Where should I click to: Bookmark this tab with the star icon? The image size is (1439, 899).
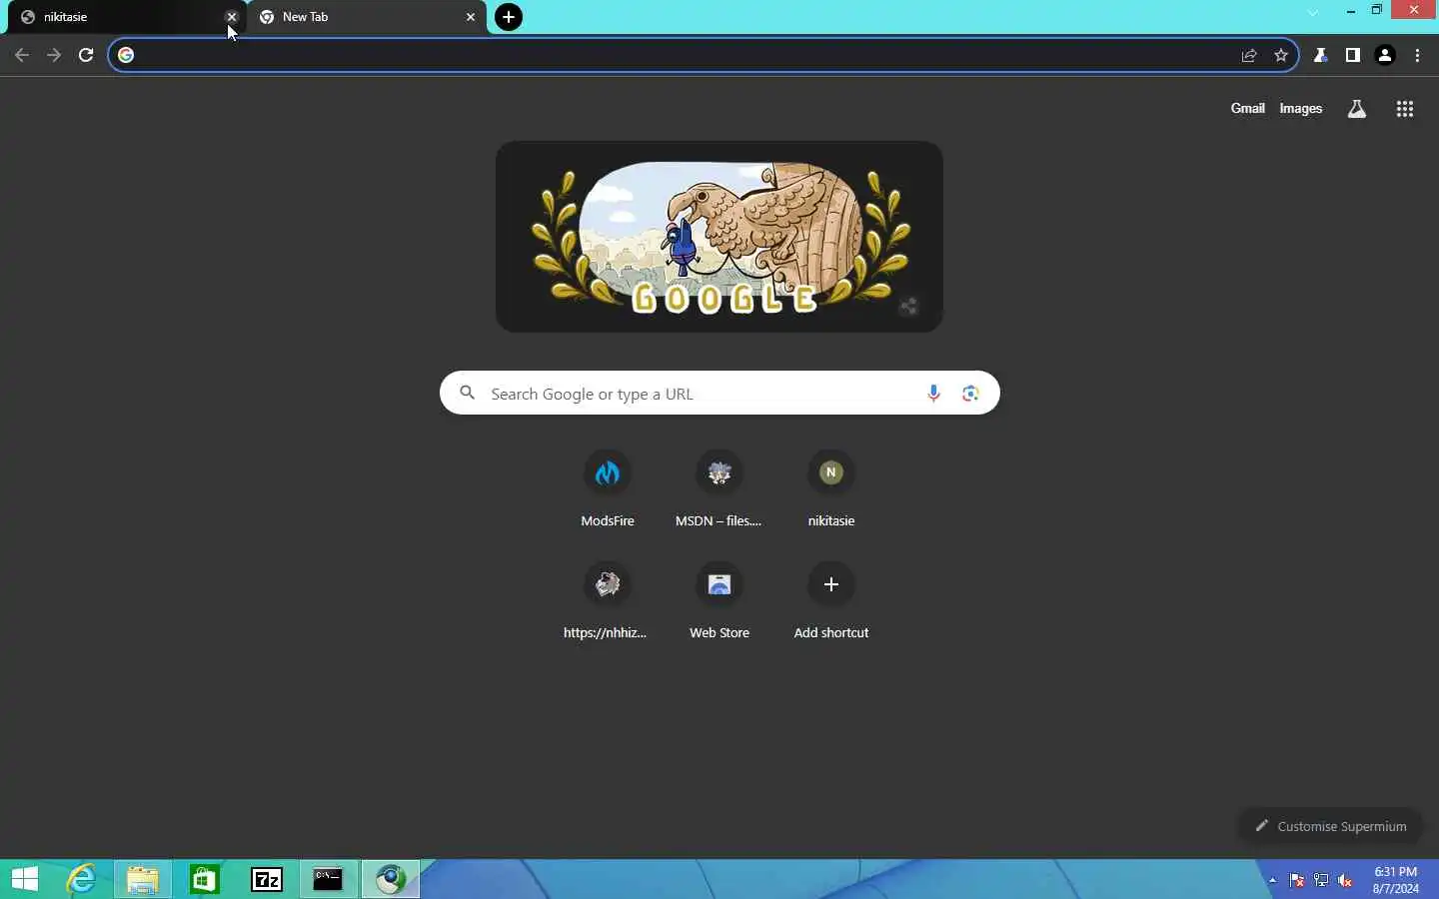(x=1281, y=55)
